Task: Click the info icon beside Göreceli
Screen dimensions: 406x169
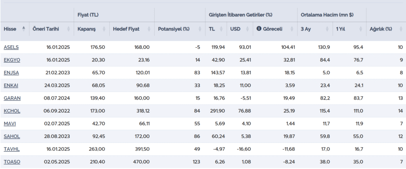Action: (259, 29)
